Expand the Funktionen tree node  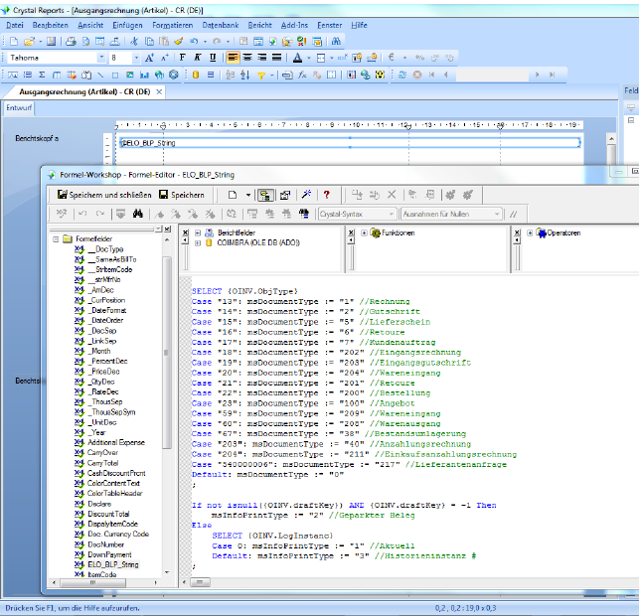point(364,233)
